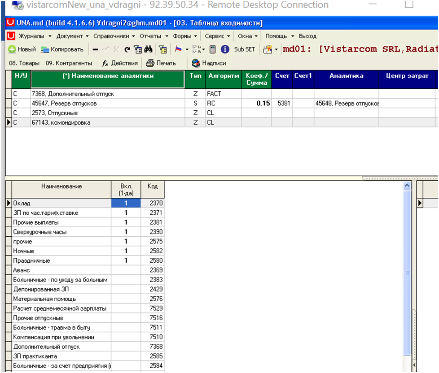Click the 'Наименование аналитики' column header
The image size is (439, 373).
pyautogui.click(x=108, y=79)
